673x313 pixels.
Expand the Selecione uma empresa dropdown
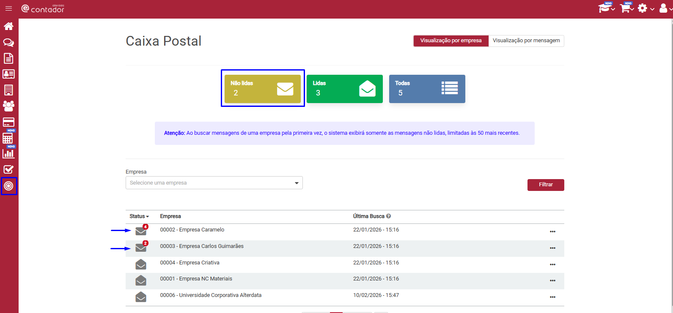pos(214,183)
